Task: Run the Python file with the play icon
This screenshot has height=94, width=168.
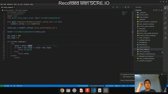Action: (113, 7)
